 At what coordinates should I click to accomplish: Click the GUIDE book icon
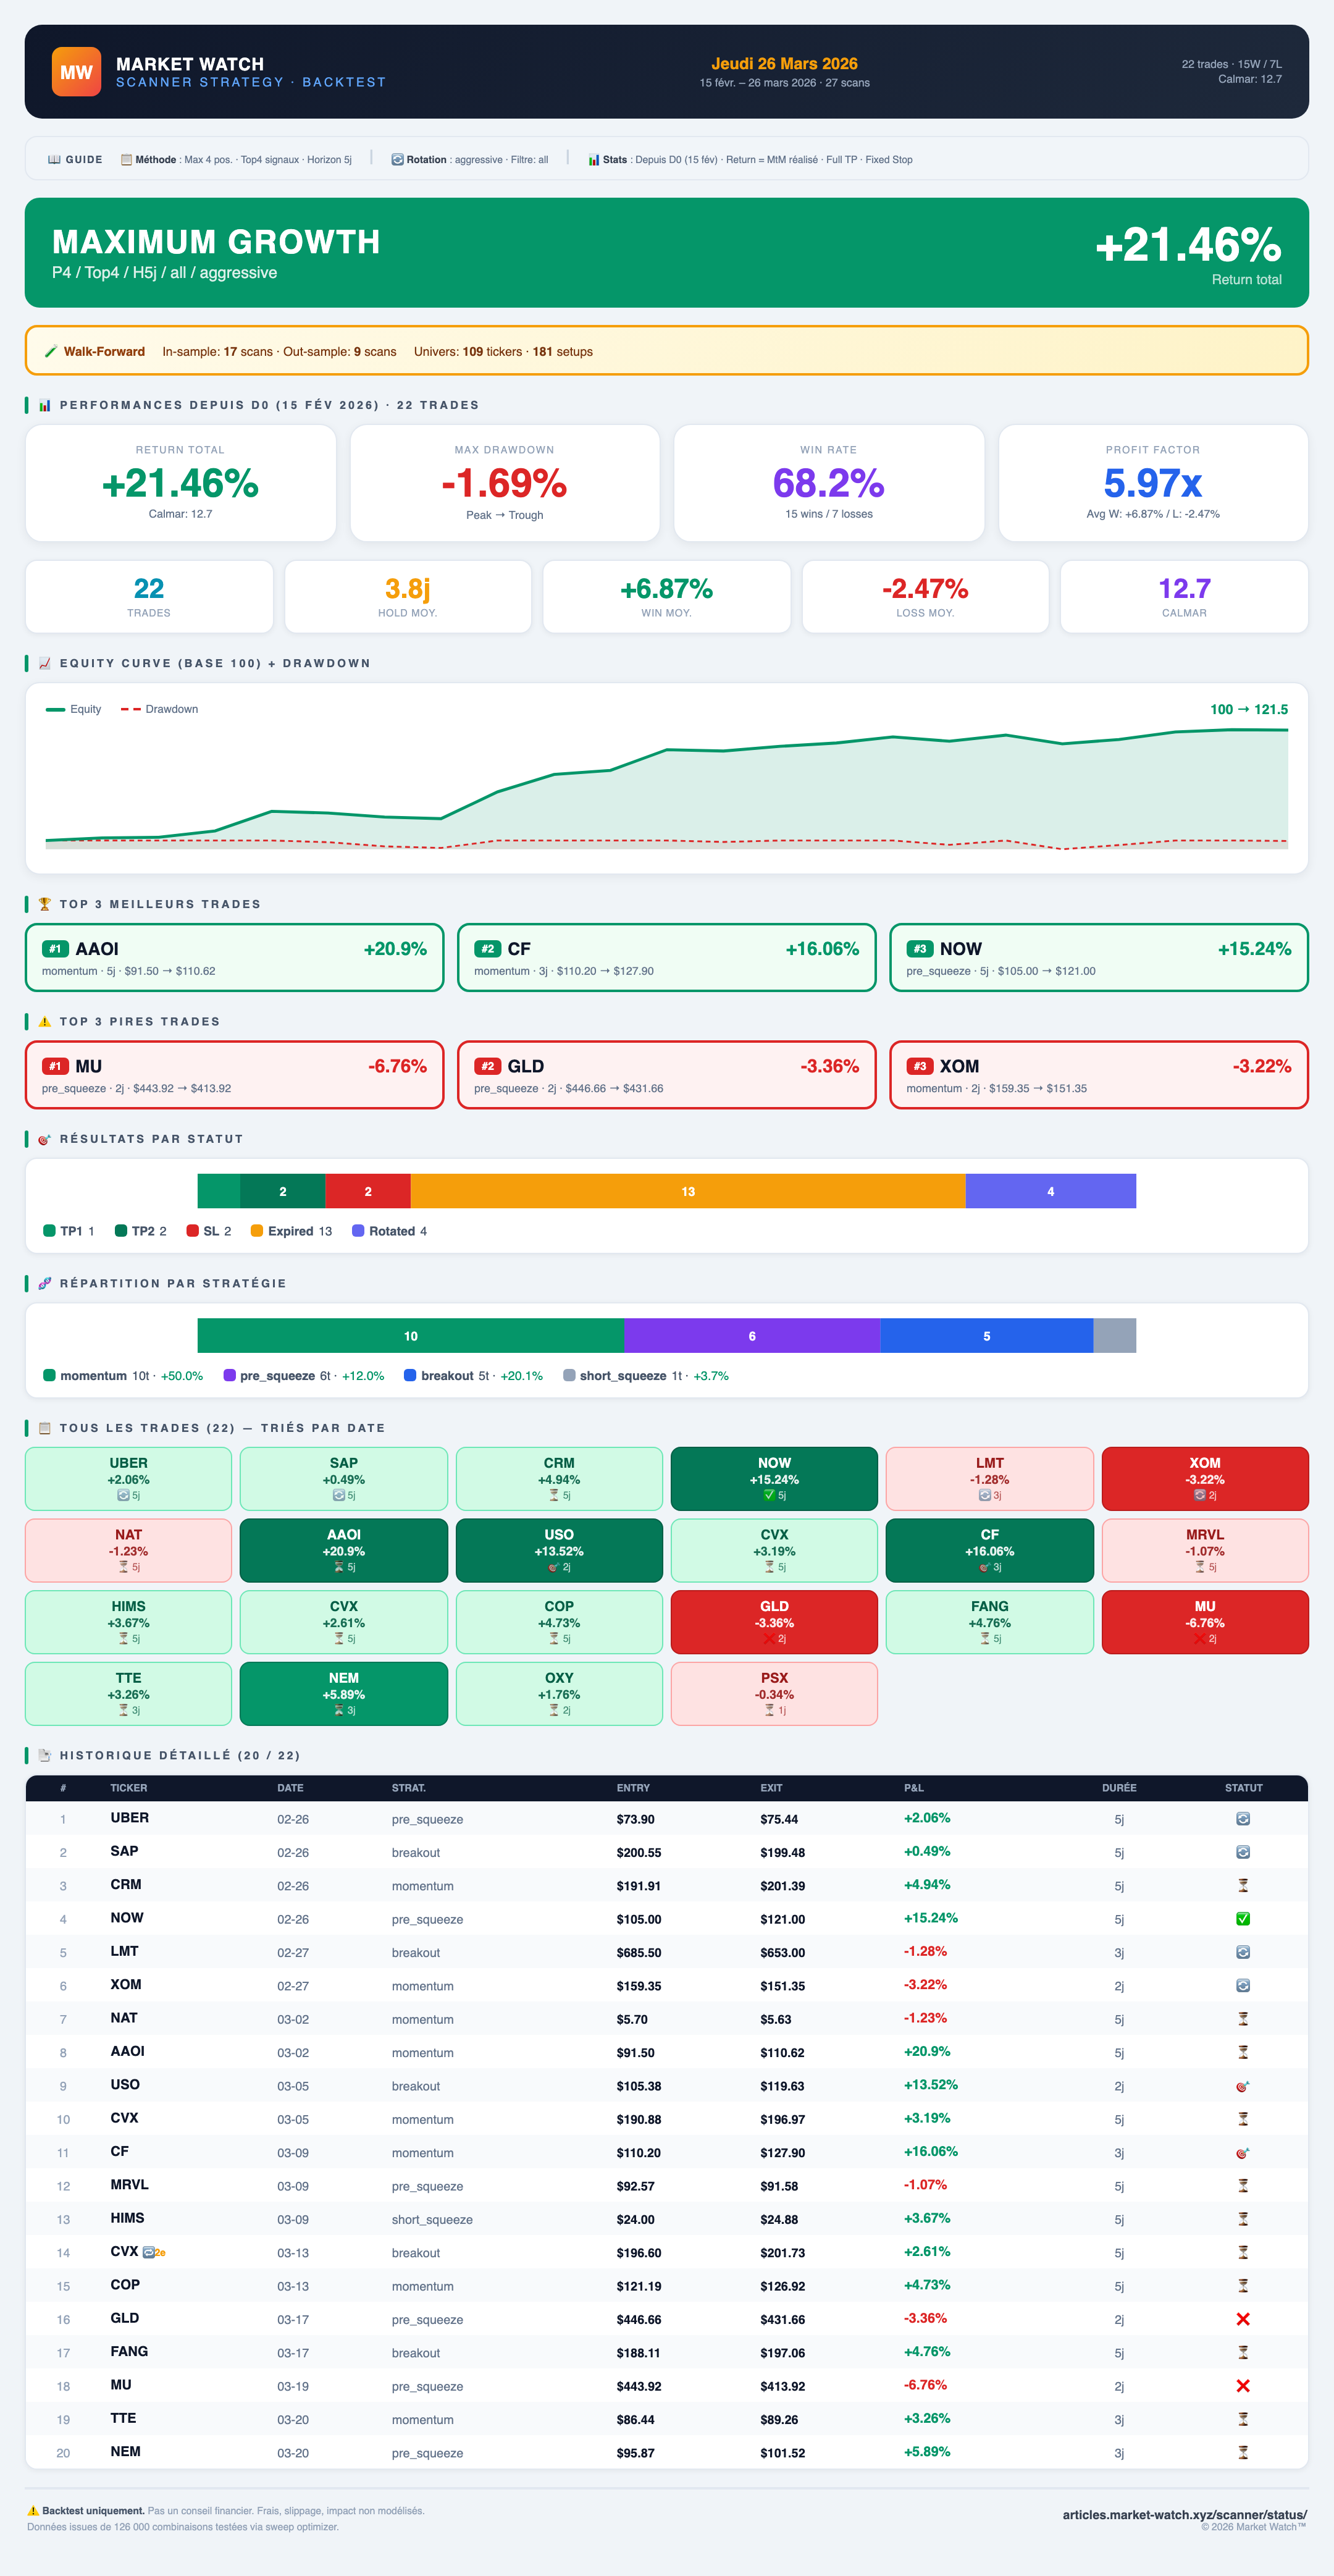click(55, 160)
